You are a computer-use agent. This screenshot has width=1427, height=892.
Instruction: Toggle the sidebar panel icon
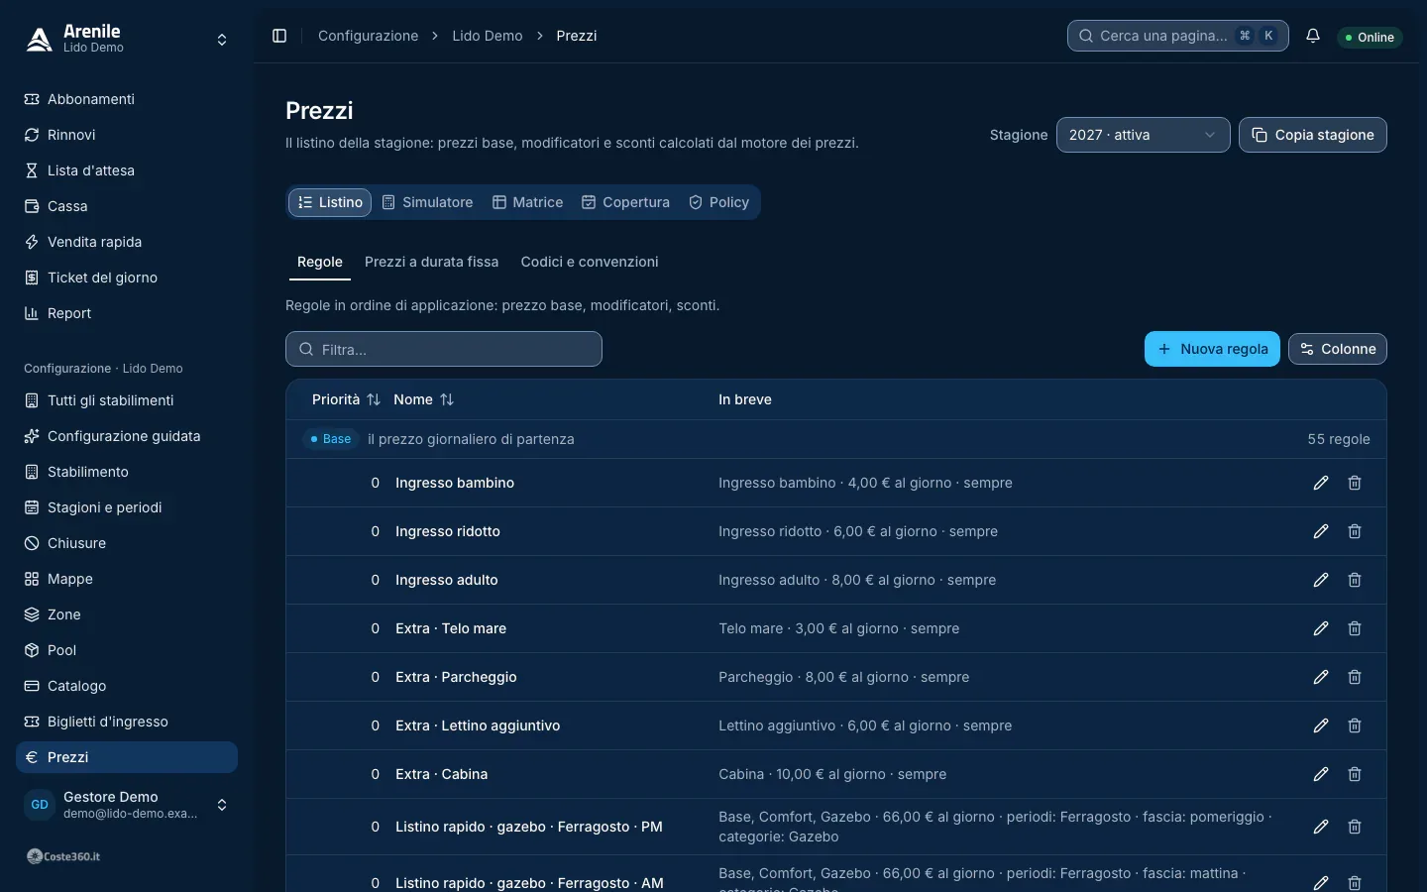pos(279,36)
